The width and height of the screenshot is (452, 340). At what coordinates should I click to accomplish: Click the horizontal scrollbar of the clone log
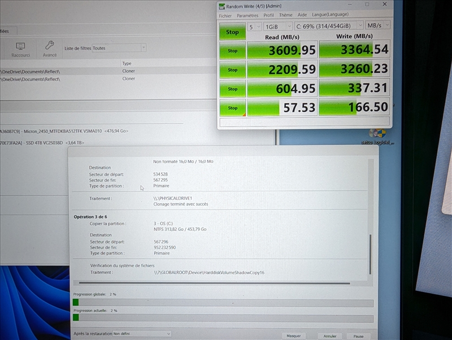coord(215,283)
